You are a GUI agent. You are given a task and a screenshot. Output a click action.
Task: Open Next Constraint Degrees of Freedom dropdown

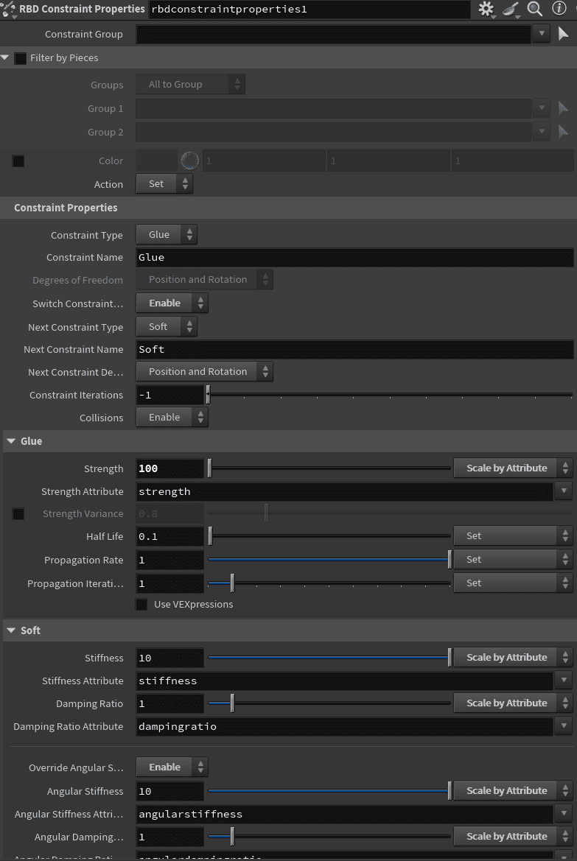tap(204, 372)
